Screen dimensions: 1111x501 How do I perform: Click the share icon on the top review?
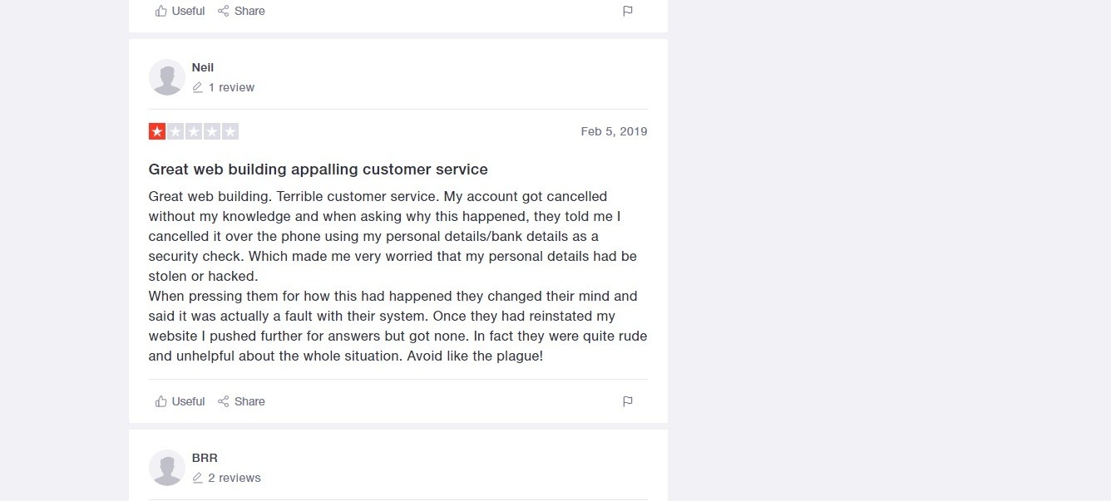pyautogui.click(x=223, y=11)
